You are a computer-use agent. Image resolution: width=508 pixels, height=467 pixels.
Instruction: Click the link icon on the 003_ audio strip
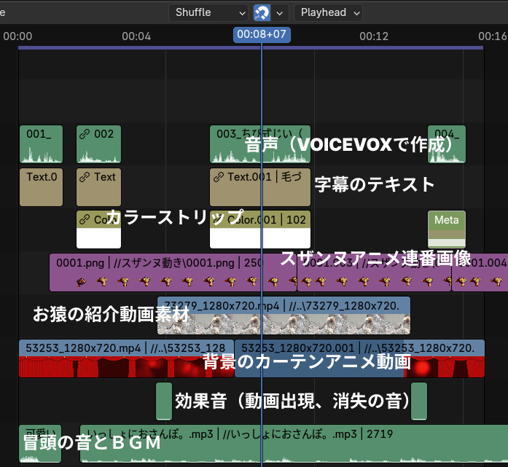pyautogui.click(x=218, y=134)
